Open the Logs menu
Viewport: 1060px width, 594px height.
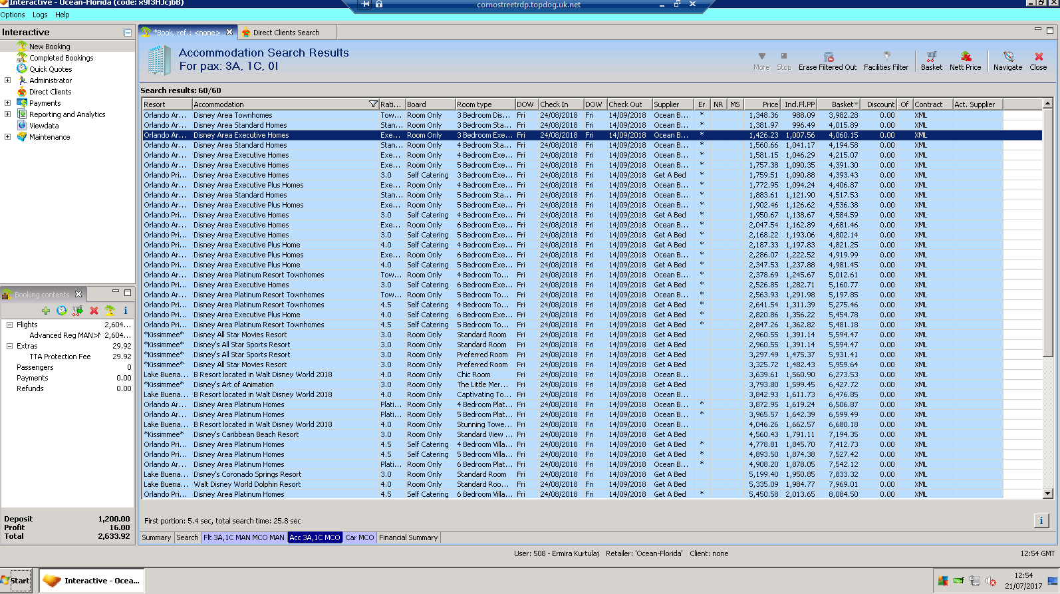(40, 15)
